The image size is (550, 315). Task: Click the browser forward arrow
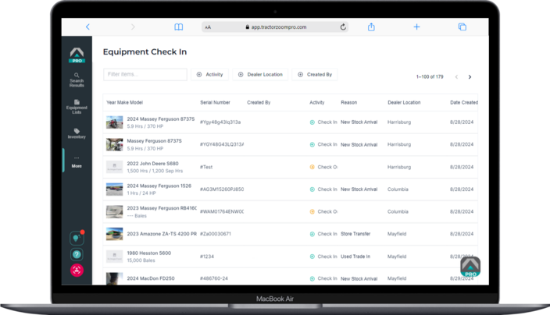coord(133,27)
